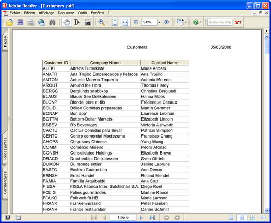This screenshot has width=271, height=223.
Task: Open a file with the folder icon
Action: tap(9, 22)
